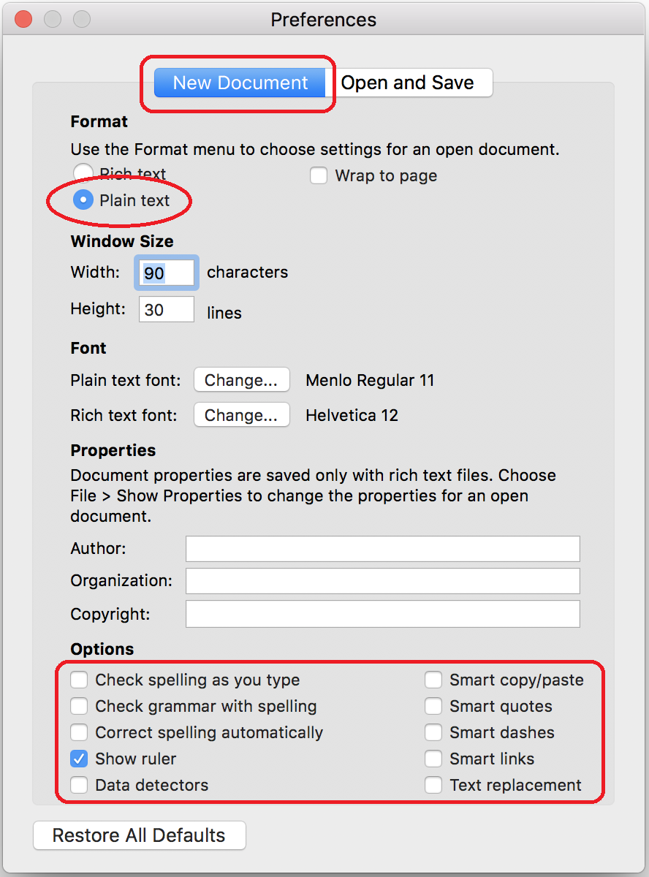This screenshot has width=649, height=877.
Task: Select the Plain text format option
Action: [83, 198]
